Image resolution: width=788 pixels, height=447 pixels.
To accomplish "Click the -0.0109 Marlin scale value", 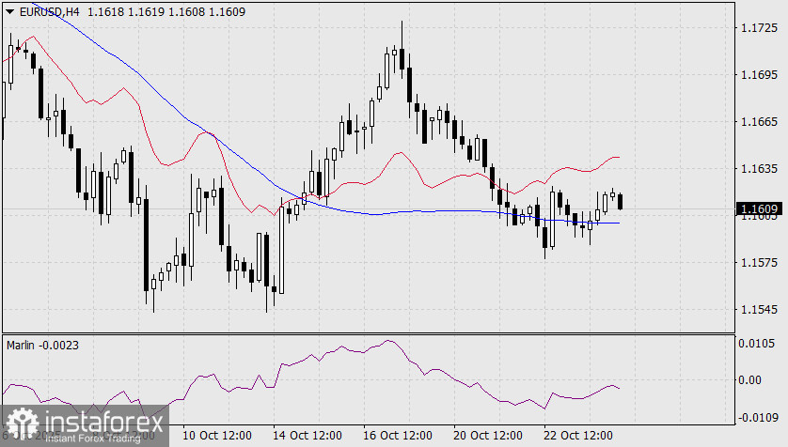I will [x=758, y=417].
